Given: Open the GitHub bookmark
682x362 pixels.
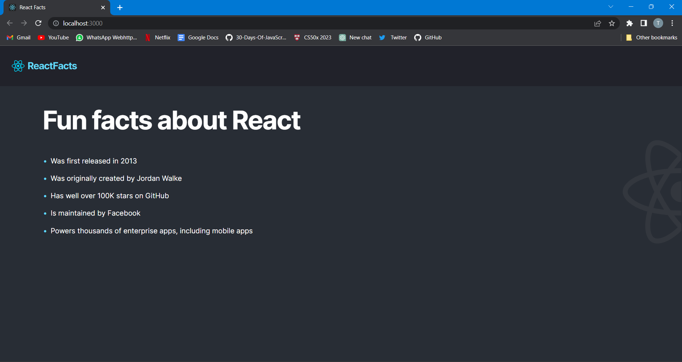Looking at the screenshot, I should point(428,37).
